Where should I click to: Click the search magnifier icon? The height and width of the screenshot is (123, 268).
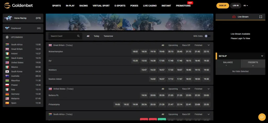point(79,36)
